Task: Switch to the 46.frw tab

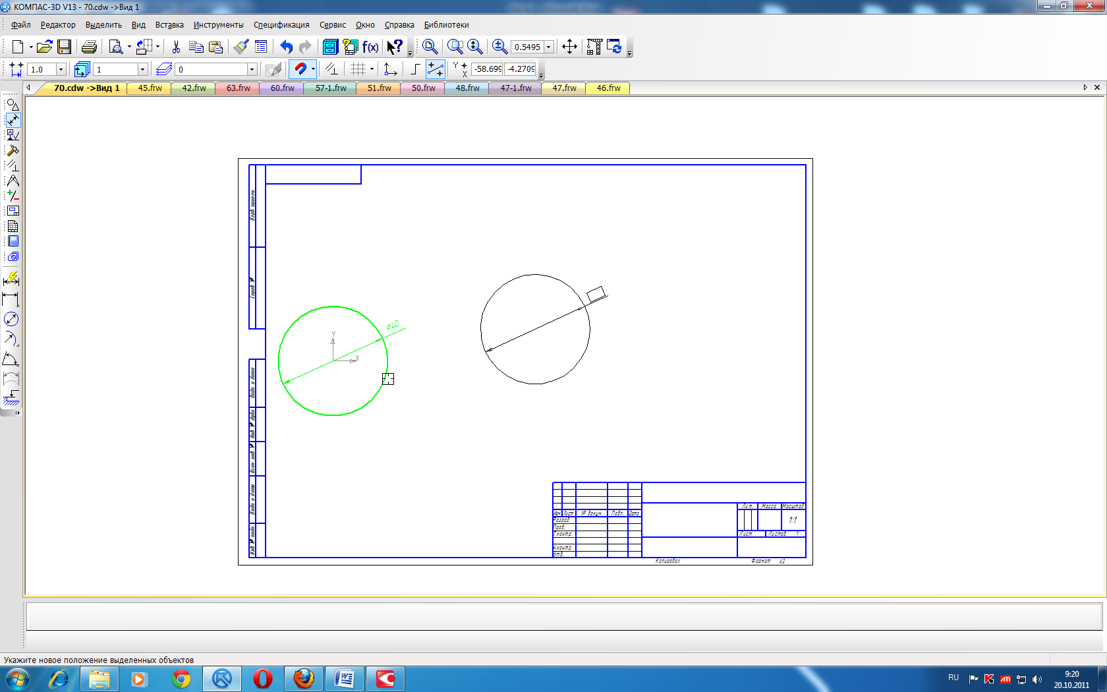Action: click(x=608, y=88)
